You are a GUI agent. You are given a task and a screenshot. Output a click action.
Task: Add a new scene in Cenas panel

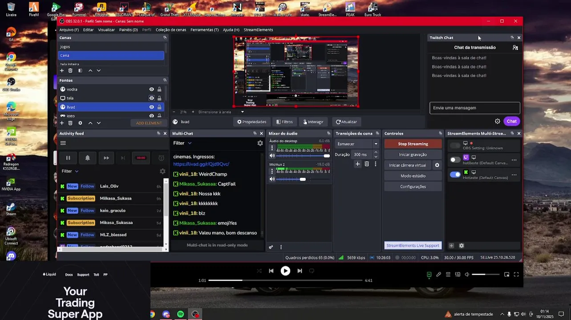pos(62,71)
